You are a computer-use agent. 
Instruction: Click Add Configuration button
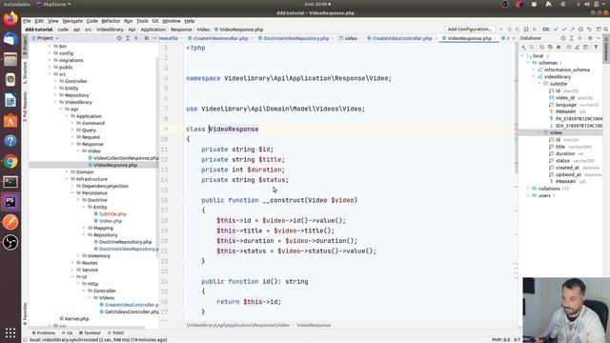pos(470,30)
